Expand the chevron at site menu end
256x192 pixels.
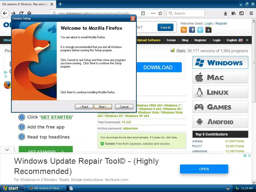[247, 40]
